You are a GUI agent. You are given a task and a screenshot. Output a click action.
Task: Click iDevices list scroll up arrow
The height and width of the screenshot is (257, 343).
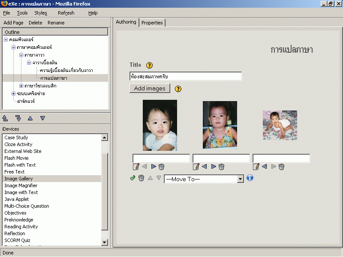pyautogui.click(x=105, y=137)
